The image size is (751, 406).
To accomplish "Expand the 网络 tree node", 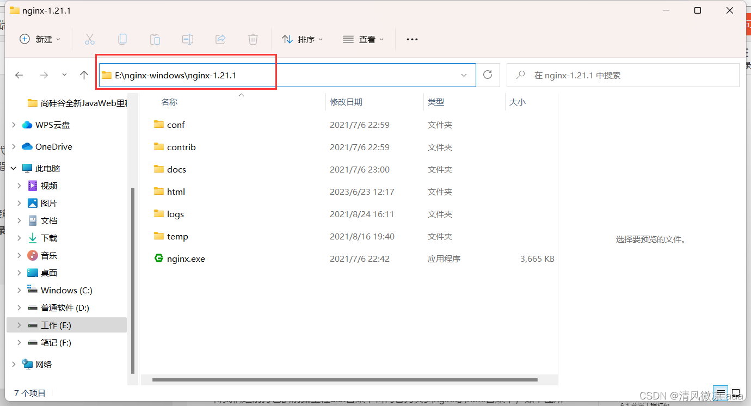I will [x=14, y=364].
